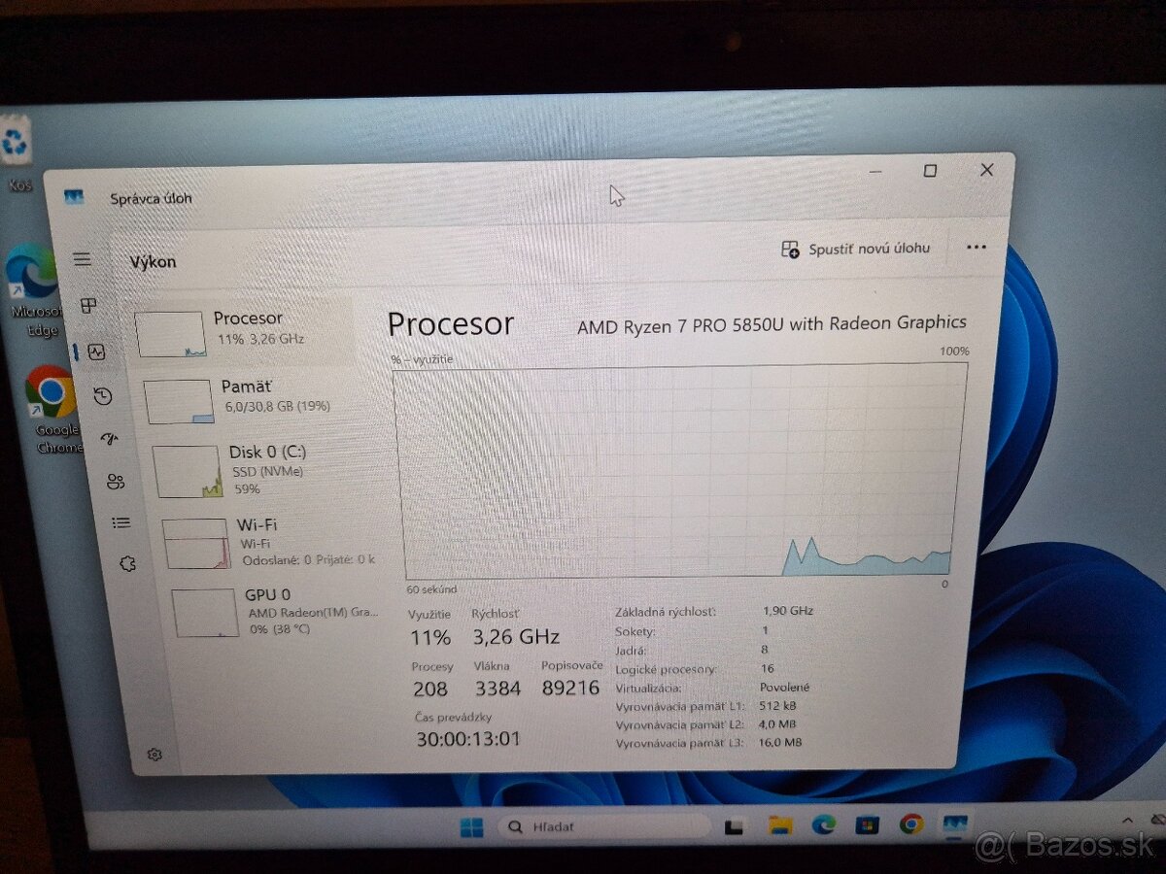Open App history via the clock icon
This screenshot has width=1166, height=874.
pos(103,396)
